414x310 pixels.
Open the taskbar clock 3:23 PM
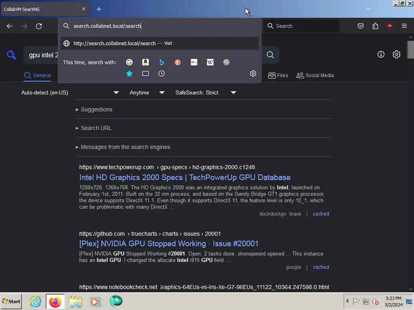pyautogui.click(x=393, y=301)
